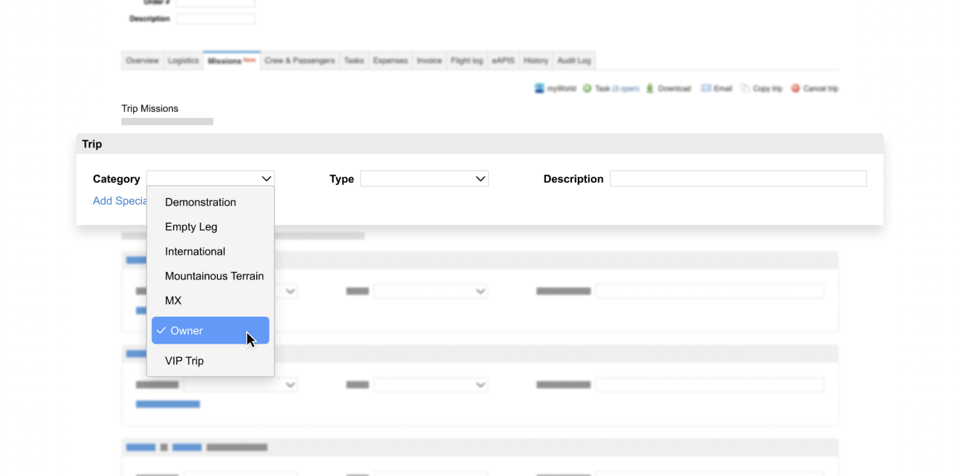Open the Invoice tab
Image resolution: width=959 pixels, height=476 pixels.
pos(429,61)
